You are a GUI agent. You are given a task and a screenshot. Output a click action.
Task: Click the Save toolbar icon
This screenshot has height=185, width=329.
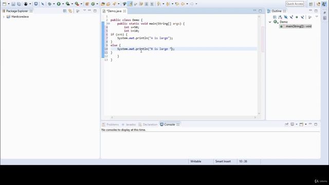[13, 4]
